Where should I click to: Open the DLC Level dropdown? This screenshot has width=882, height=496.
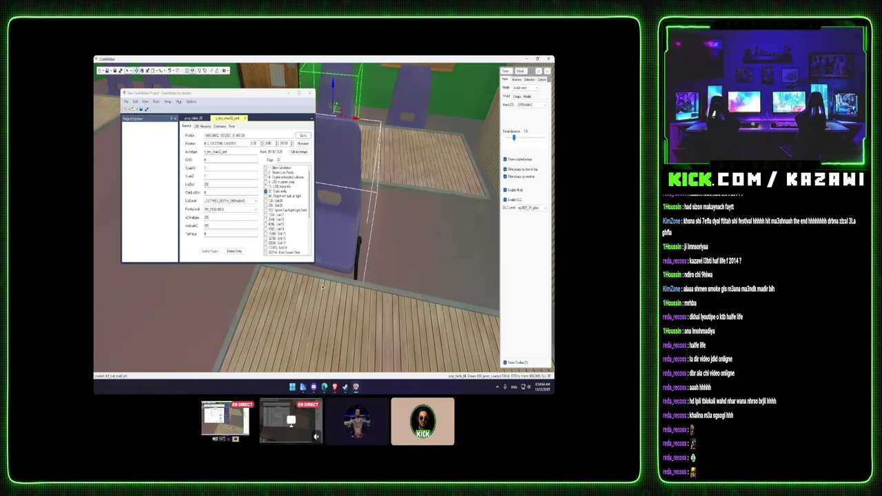coord(532,207)
